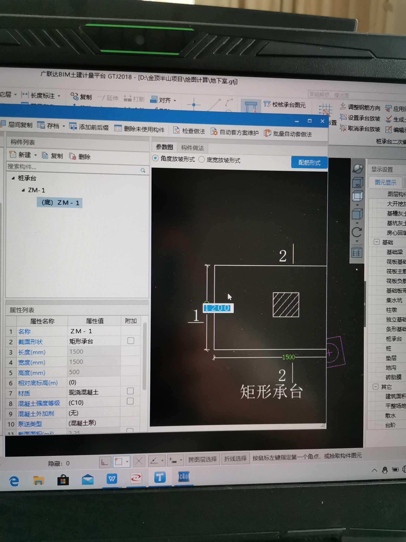Select (底) ZM-1 tree item
This screenshot has height=542, width=406.
point(60,202)
